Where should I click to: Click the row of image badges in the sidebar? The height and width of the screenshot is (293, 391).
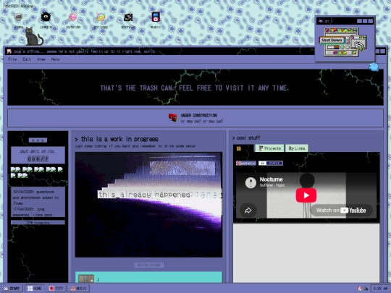point(37,172)
